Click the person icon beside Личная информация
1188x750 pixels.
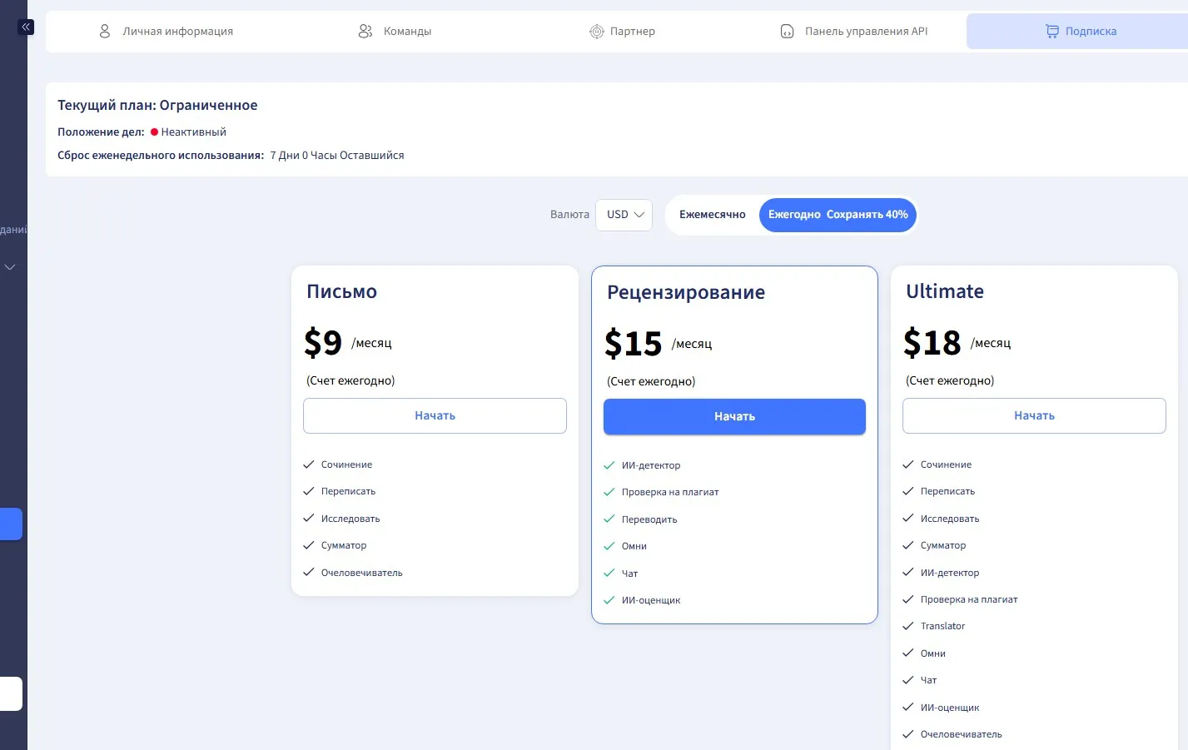[105, 32]
